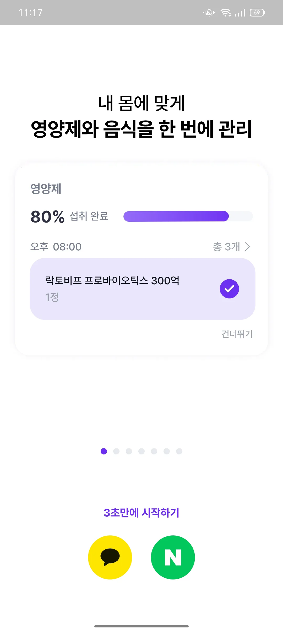283x629 pixels.
Task: Open the 락토비프 프로바이오틱스 300억 card
Action: coord(143,289)
